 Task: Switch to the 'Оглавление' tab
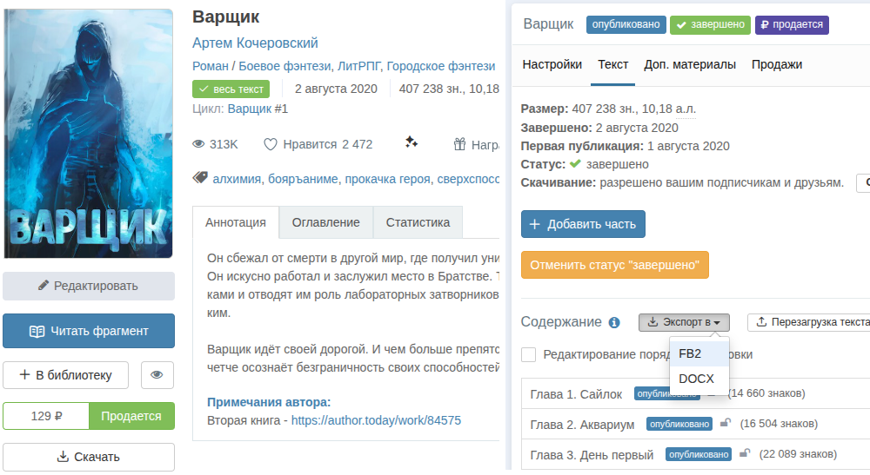(325, 222)
